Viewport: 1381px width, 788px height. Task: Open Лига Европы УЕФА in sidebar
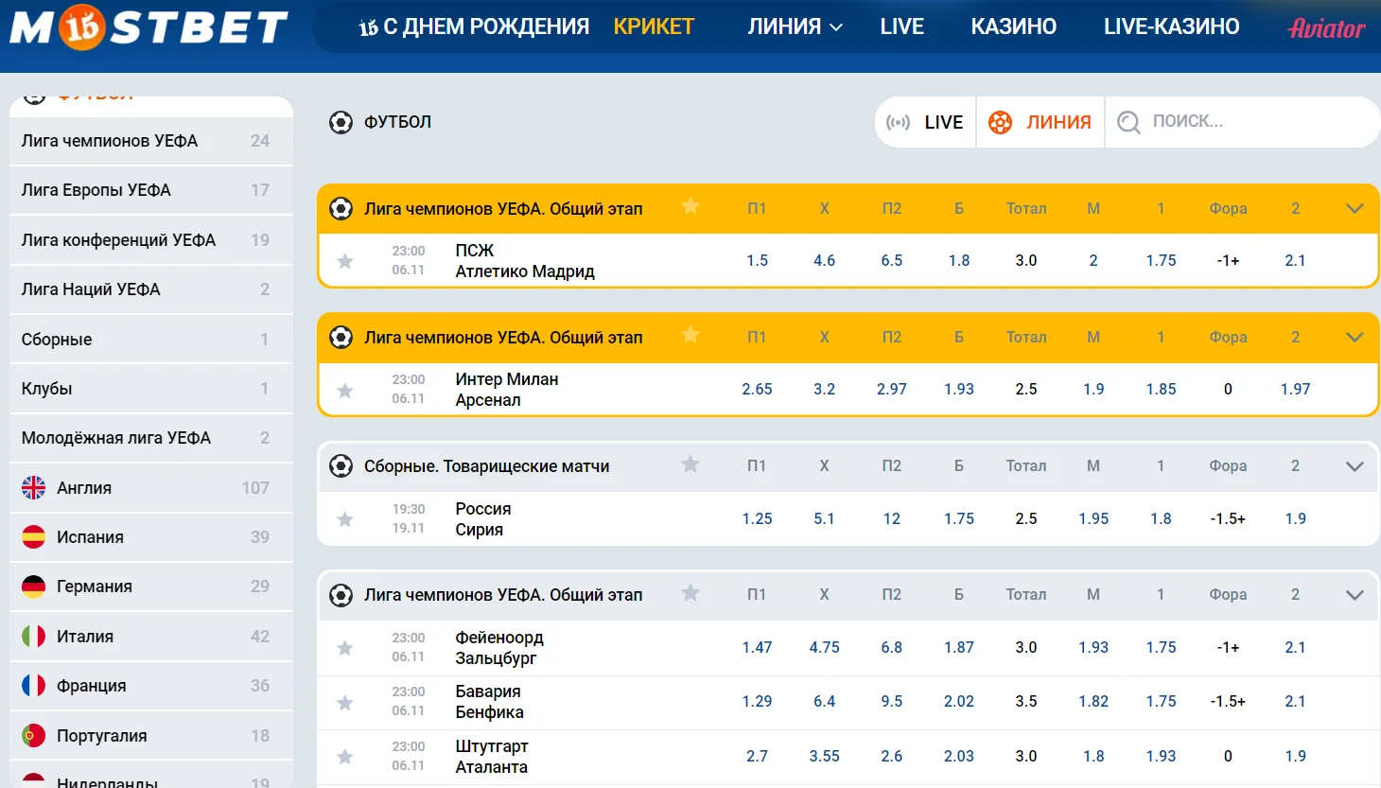96,190
